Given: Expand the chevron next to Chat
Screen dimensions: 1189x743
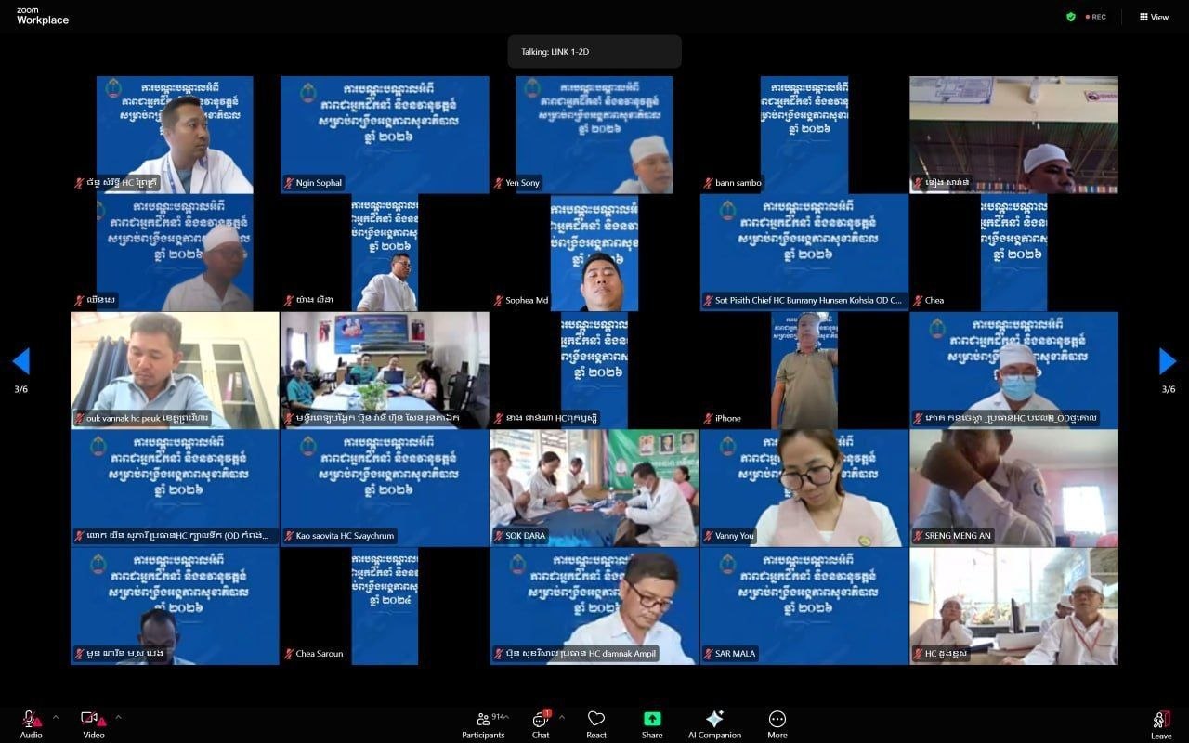Looking at the screenshot, I should [562, 717].
